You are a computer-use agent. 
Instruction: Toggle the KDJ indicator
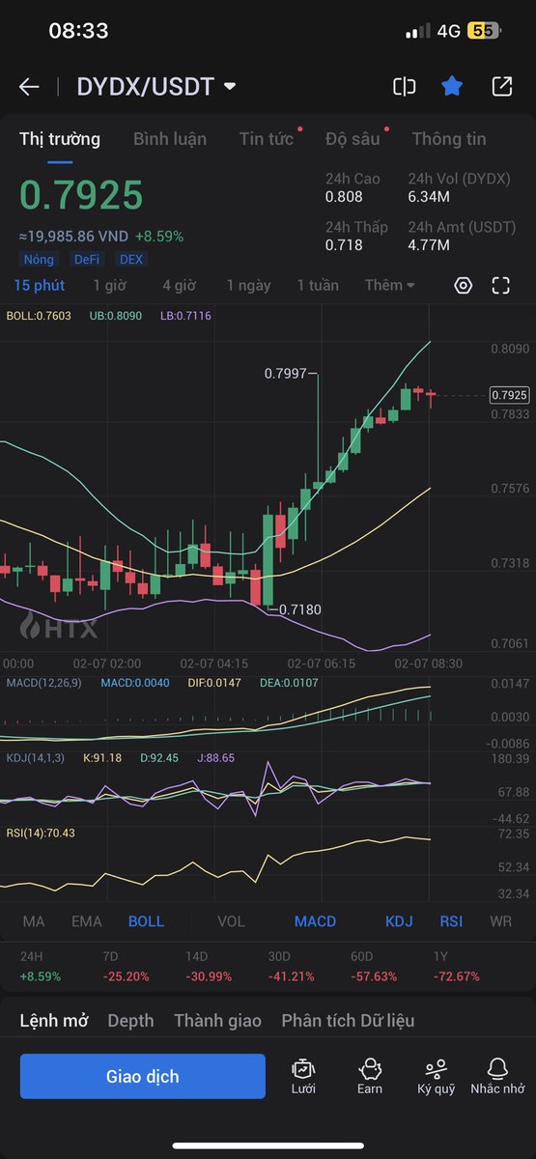coord(399,921)
